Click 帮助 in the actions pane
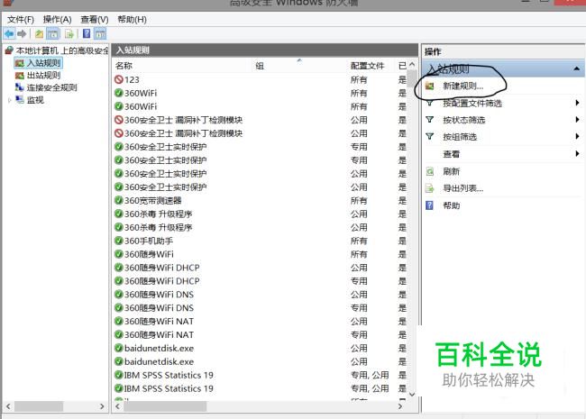This screenshot has height=419, width=586. coord(452,205)
